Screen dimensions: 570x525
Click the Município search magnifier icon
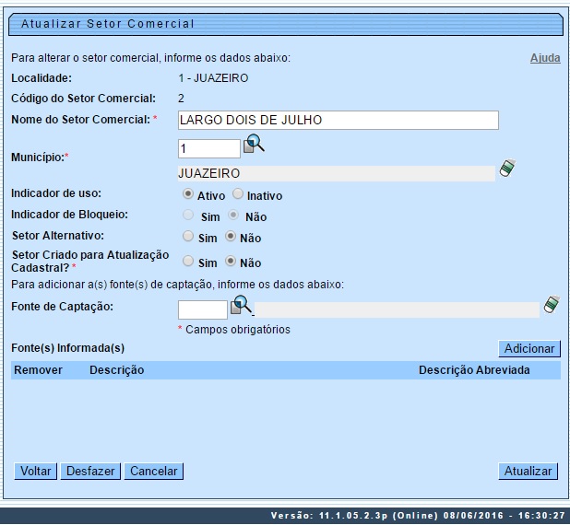pyautogui.click(x=254, y=145)
